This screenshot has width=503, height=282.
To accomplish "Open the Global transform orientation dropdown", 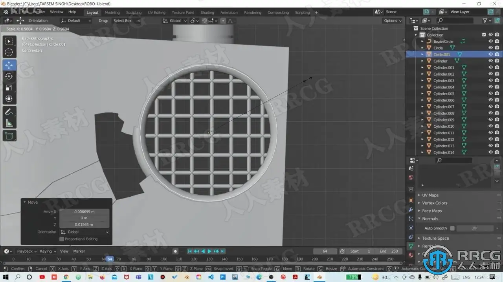I will pyautogui.click(x=175, y=21).
